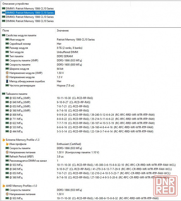Click the 'Поле' column header

pyautogui.click(x=6, y=31)
